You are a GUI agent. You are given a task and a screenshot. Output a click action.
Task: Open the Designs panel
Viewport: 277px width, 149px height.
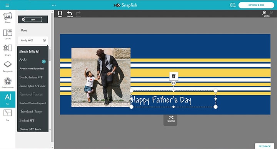[x=8, y=50]
